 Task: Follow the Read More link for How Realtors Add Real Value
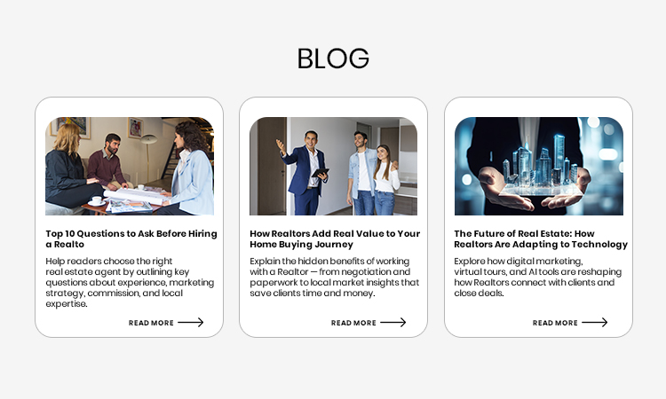point(353,323)
